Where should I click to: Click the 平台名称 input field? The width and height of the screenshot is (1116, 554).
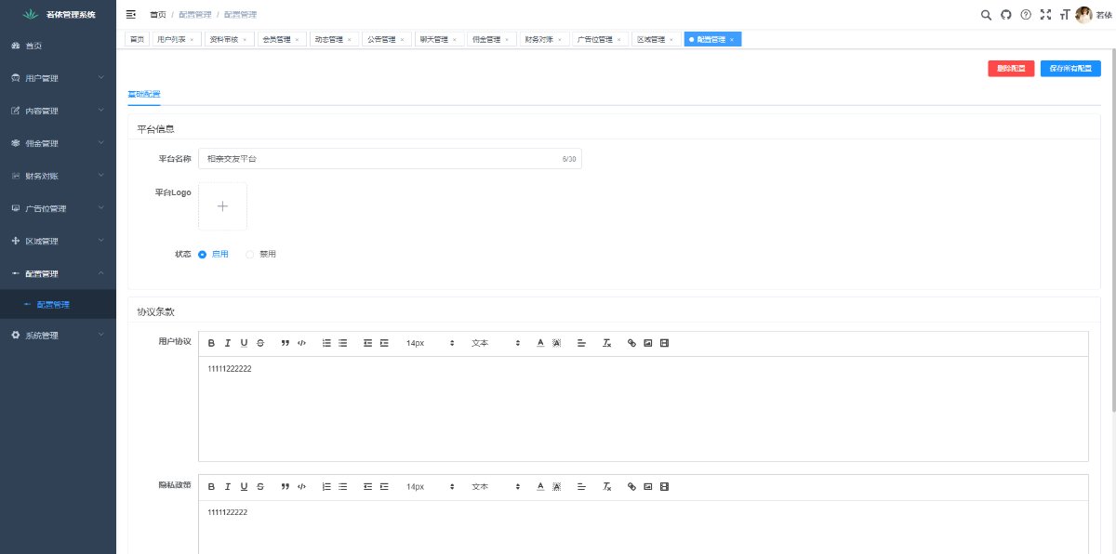tap(390, 159)
